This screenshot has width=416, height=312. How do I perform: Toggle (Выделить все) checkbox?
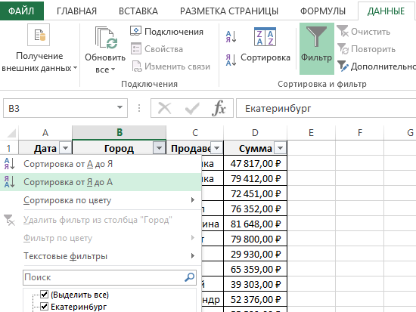44,294
